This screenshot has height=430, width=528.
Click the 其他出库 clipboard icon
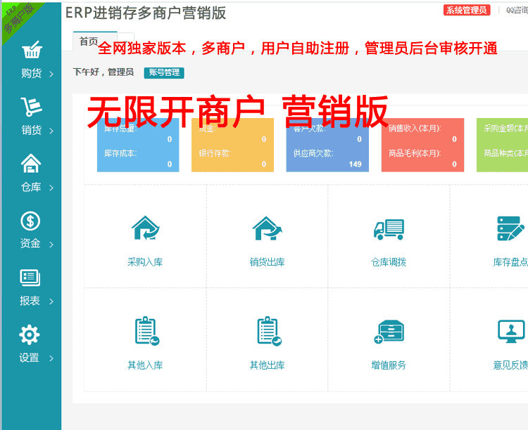click(269, 331)
